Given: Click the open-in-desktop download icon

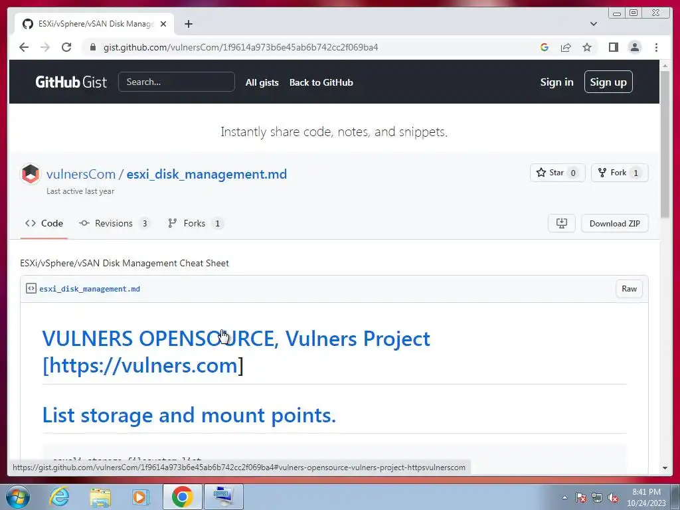Looking at the screenshot, I should tap(562, 223).
